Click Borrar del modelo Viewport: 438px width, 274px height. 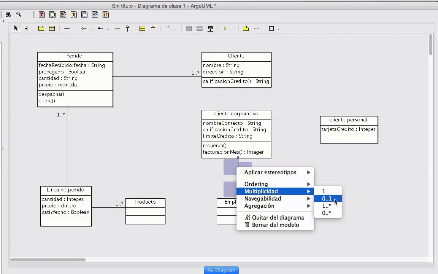click(275, 225)
